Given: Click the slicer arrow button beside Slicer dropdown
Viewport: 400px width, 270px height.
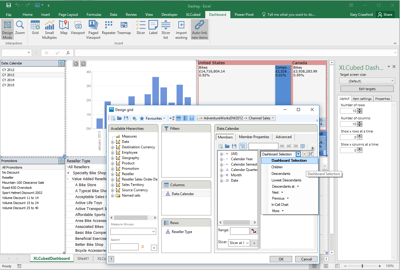Looking at the screenshot, I should click(x=254, y=243).
